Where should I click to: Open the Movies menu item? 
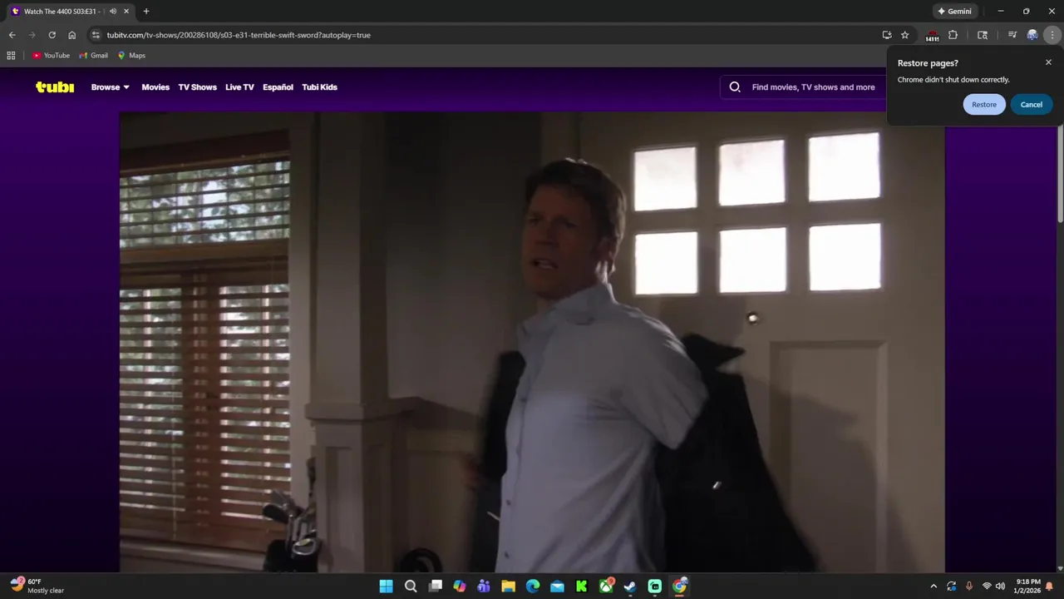[155, 87]
